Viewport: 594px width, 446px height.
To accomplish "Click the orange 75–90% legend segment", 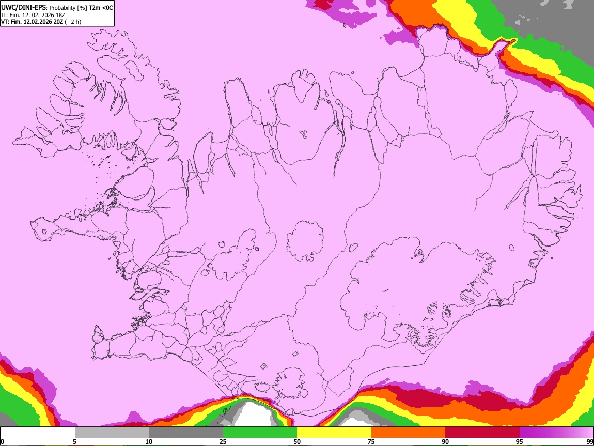I will tap(408, 433).
